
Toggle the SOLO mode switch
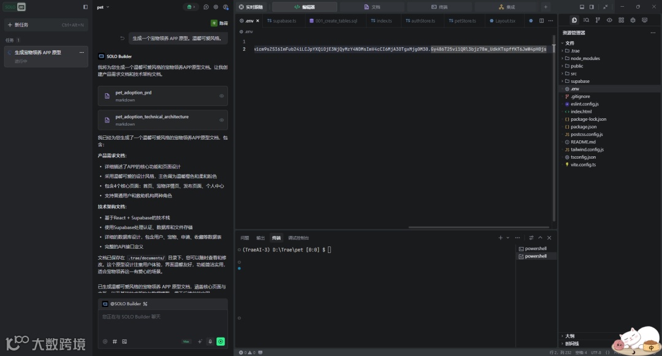(x=15, y=7)
